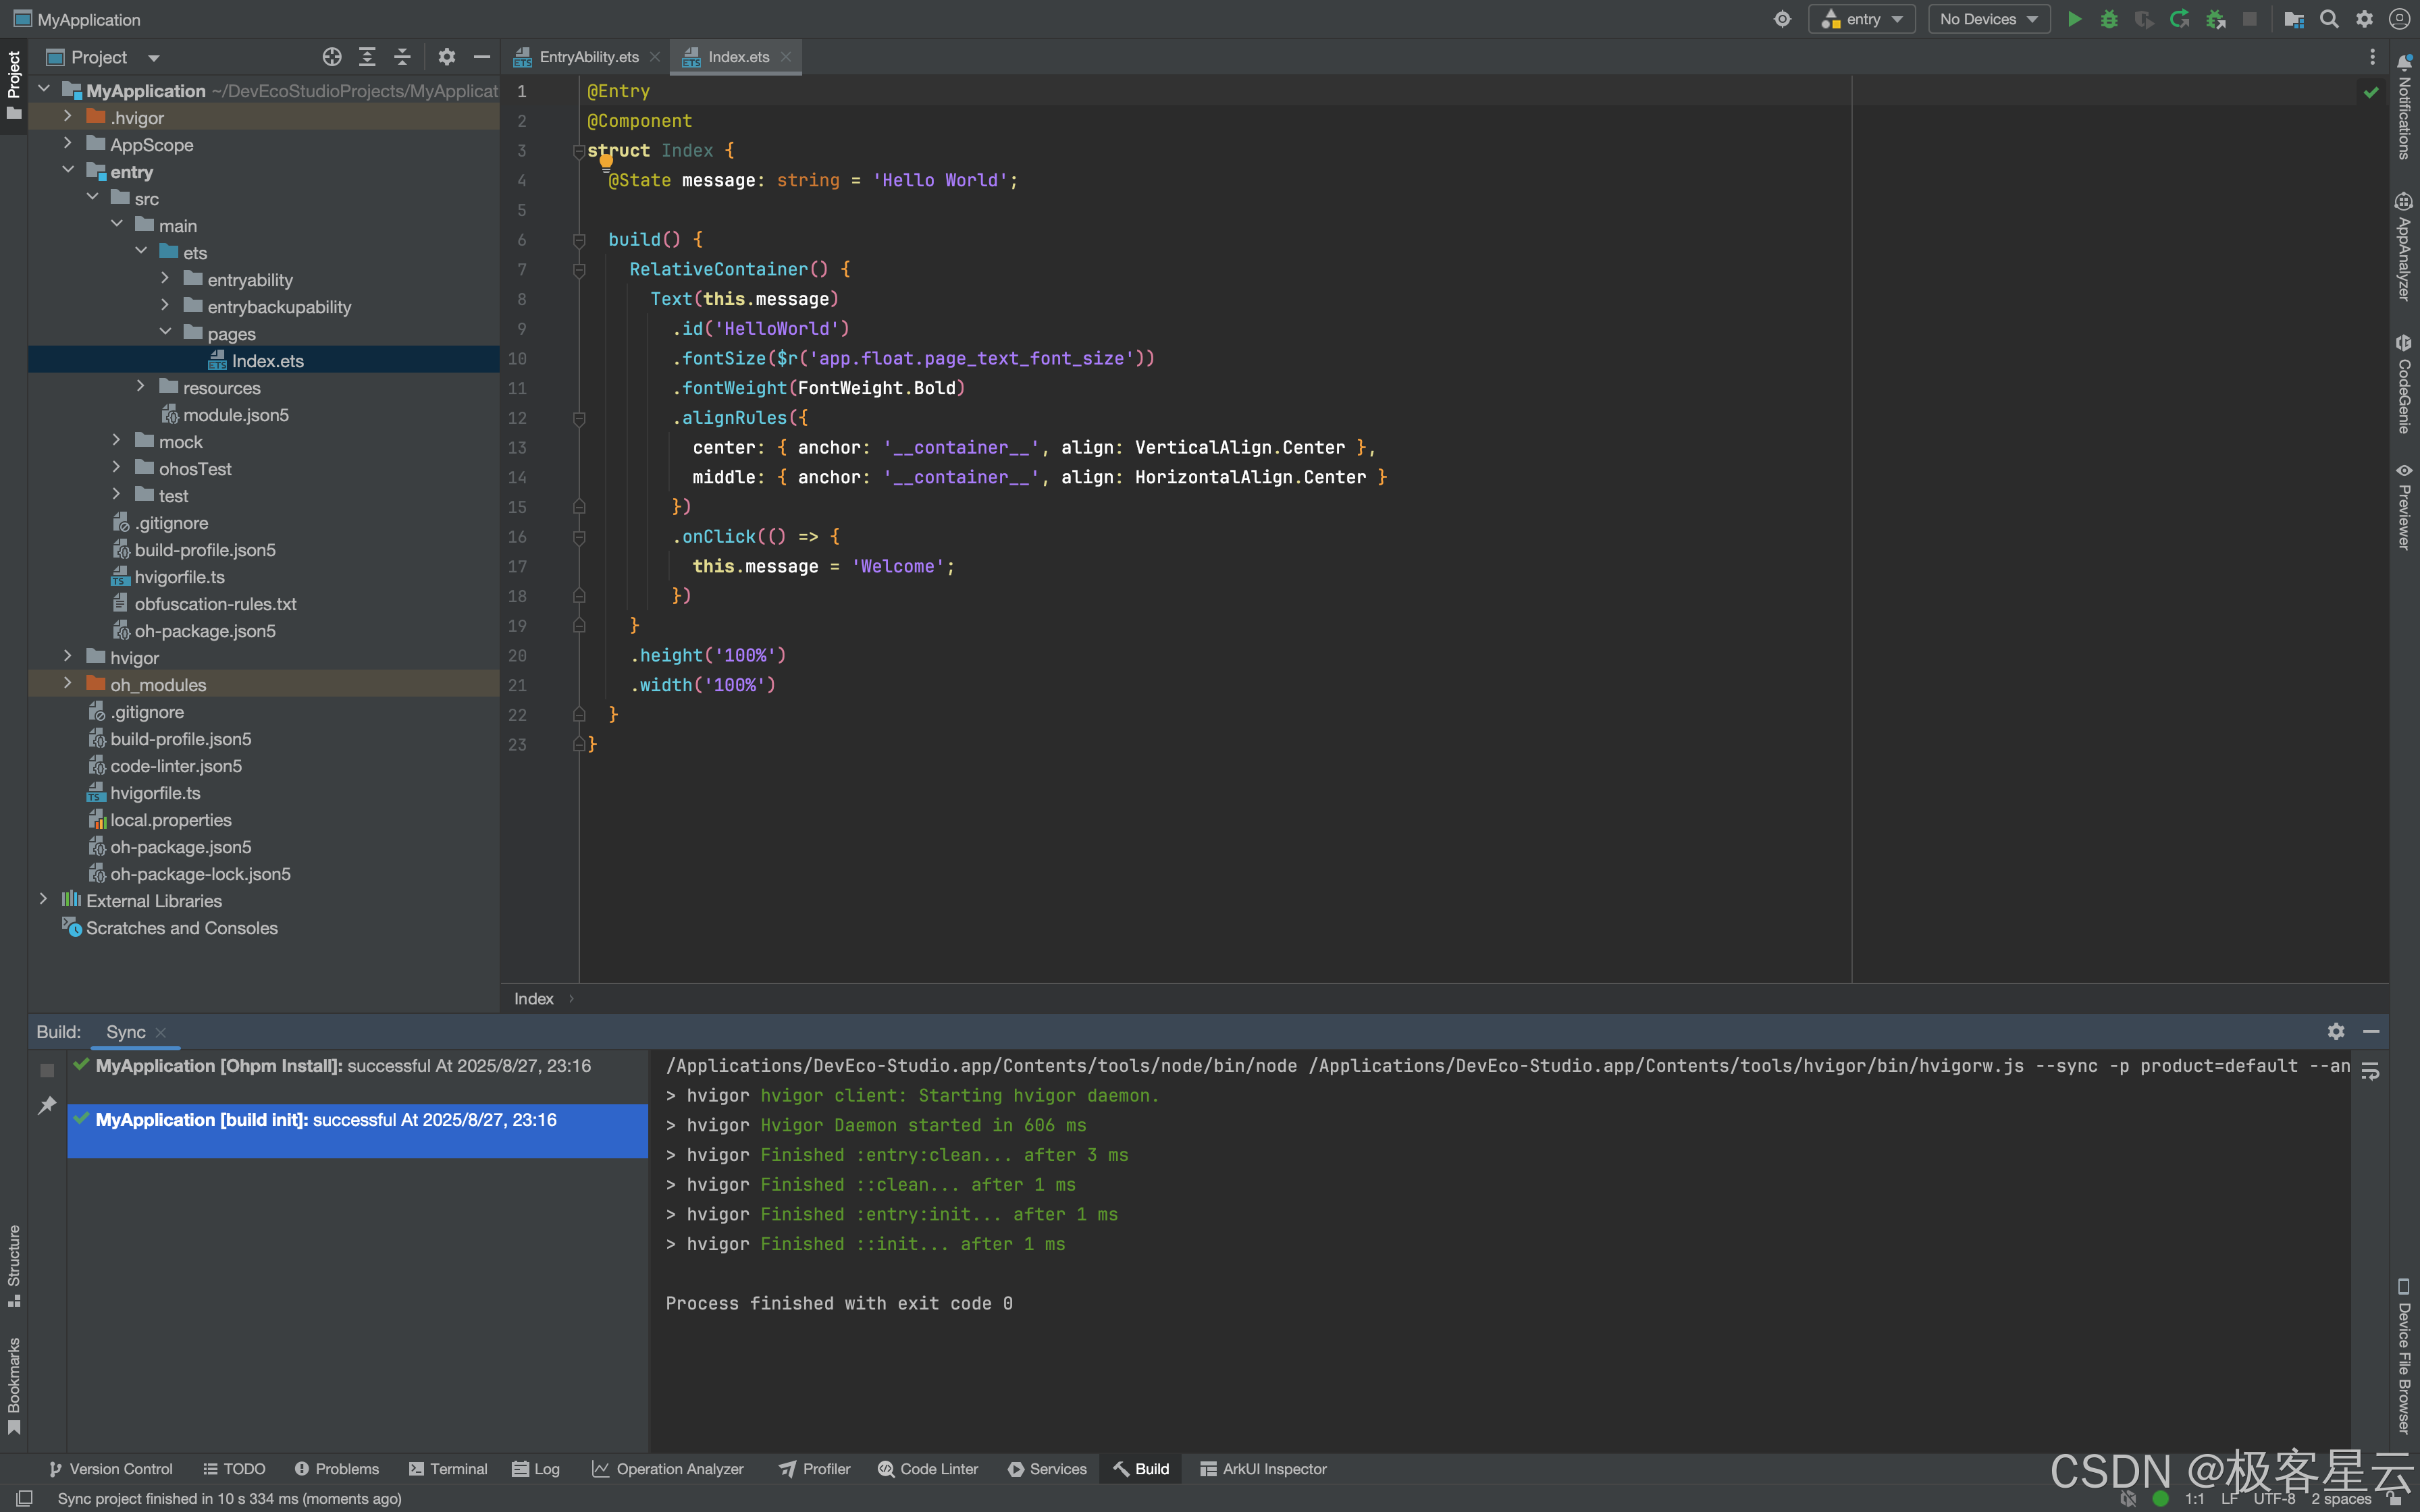Expand all icon in Project panel

pyautogui.click(x=367, y=57)
